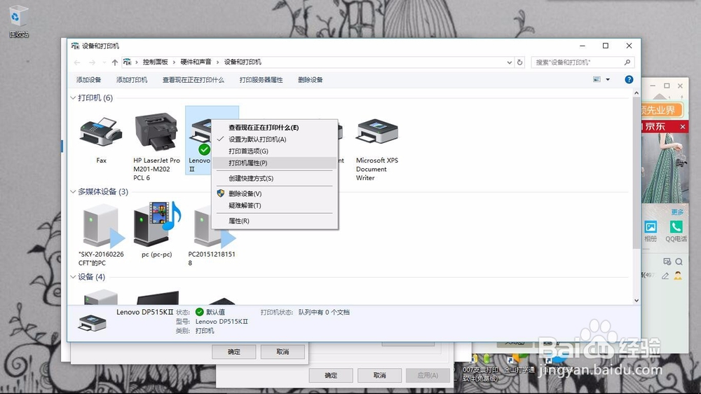Click the change view icon
The image size is (701, 394).
[597, 80]
